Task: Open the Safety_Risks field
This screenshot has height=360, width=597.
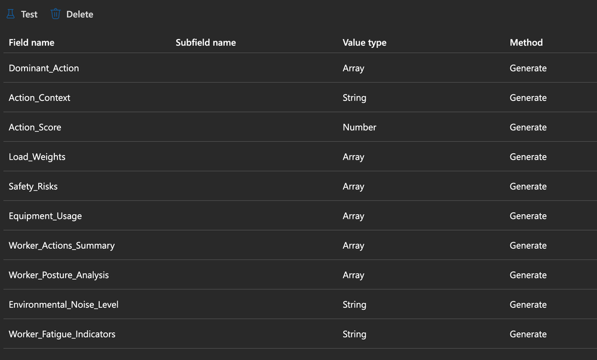Action: pos(300,187)
